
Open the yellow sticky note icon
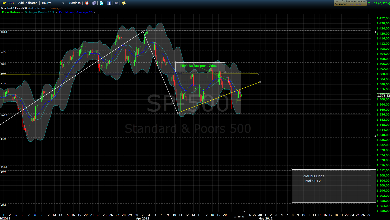[124, 3]
